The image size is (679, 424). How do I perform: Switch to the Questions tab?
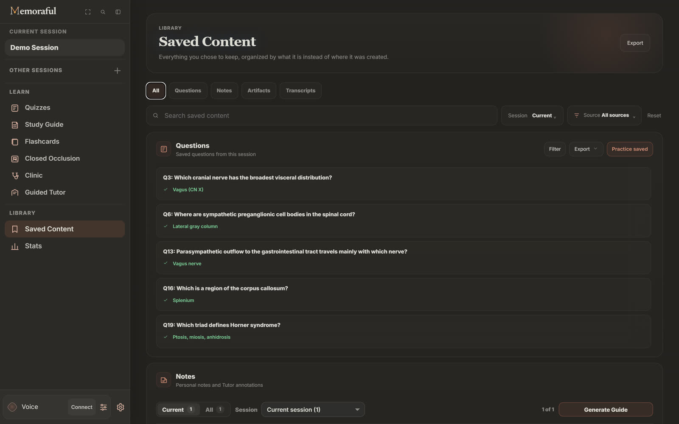pyautogui.click(x=188, y=91)
